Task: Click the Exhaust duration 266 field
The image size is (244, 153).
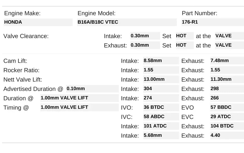Action: pos(227,98)
